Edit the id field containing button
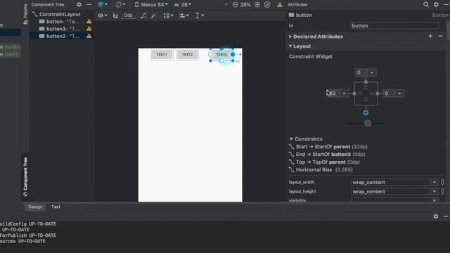Image resolution: width=450 pixels, height=253 pixels. pyautogui.click(x=394, y=26)
